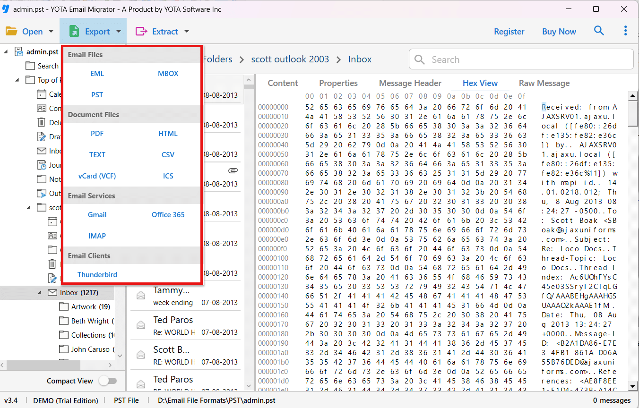
Task: Click the yellow Open folder icon
Action: click(x=11, y=31)
